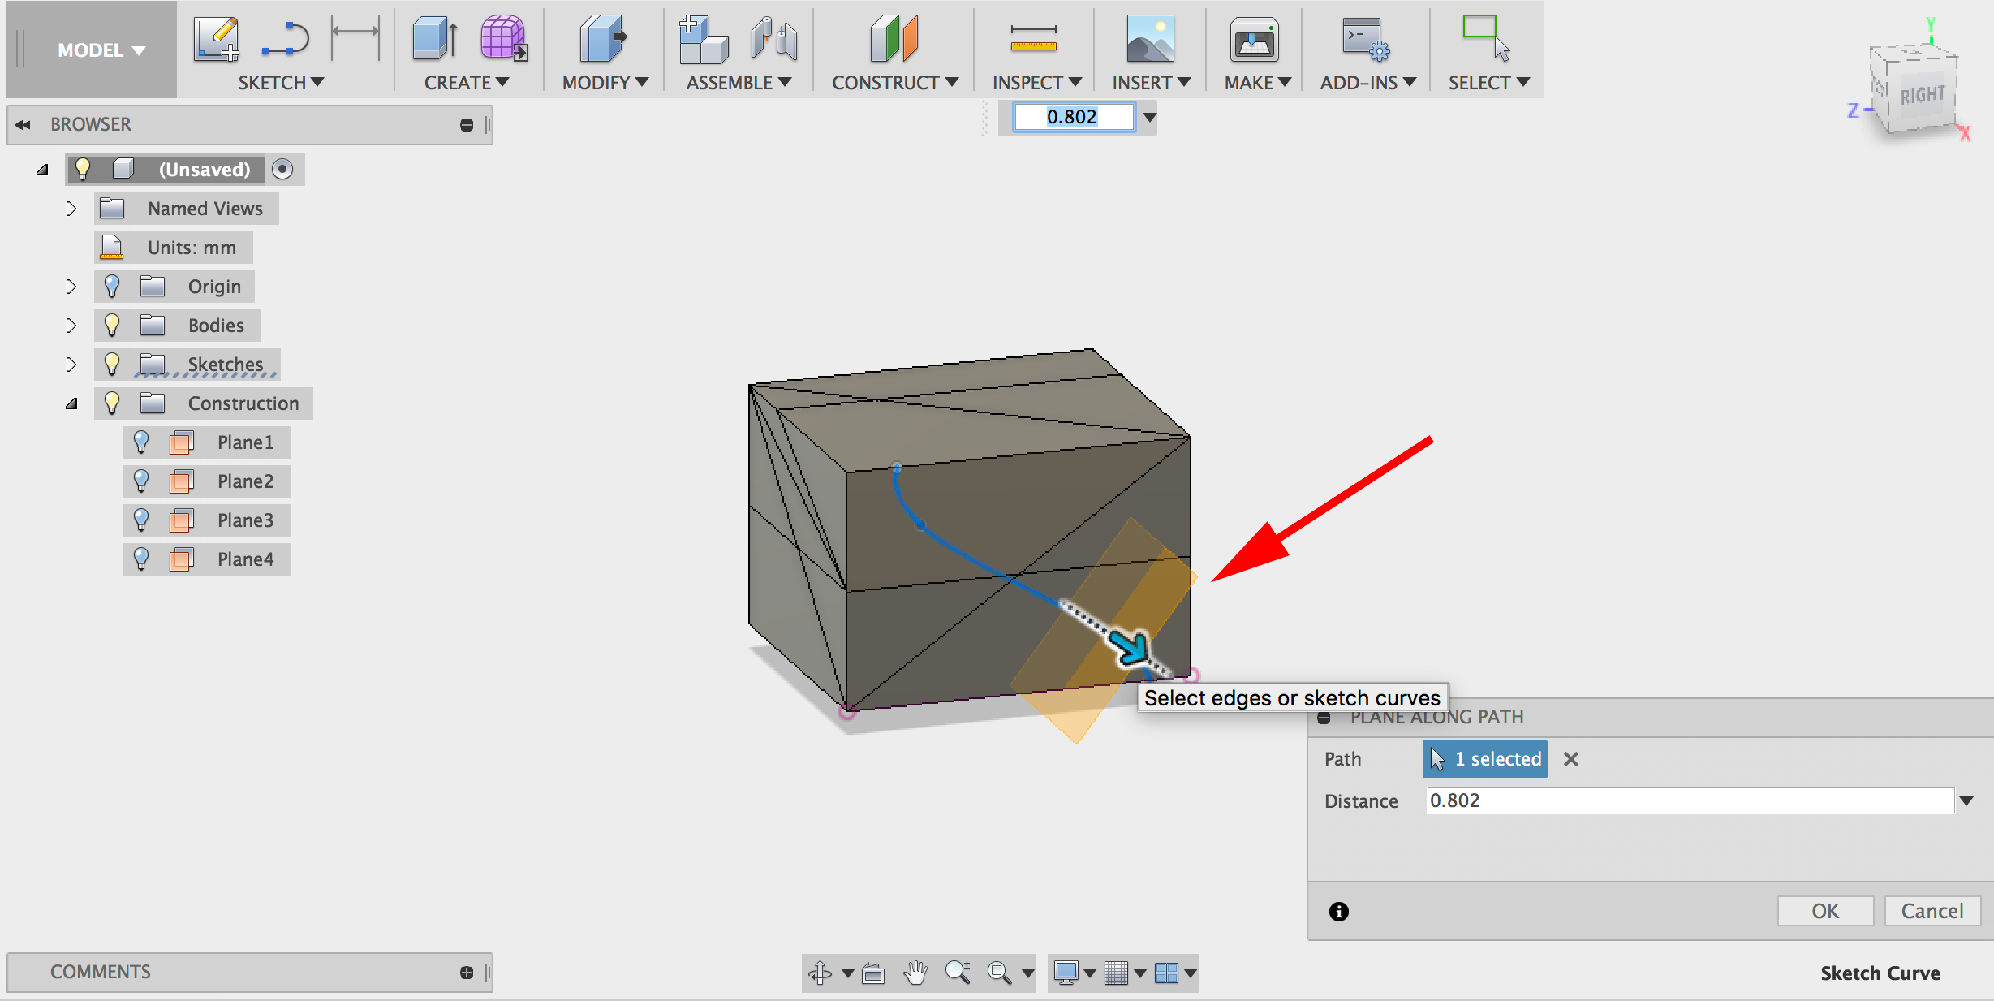Screen dimensions: 1994x1001
Task: Click the Measure ruler icon
Action: coord(1033,38)
